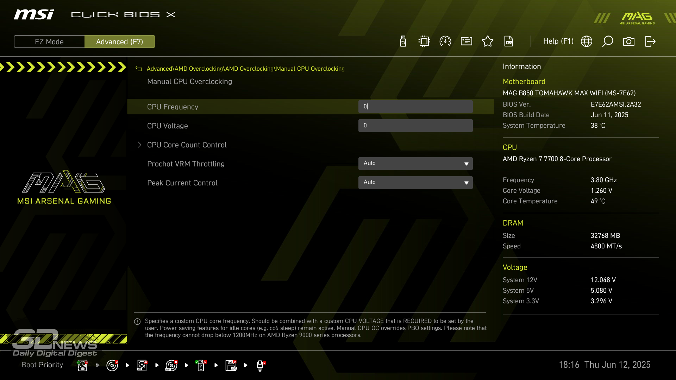Open the Peak Current Control dropdown
Image resolution: width=676 pixels, height=380 pixels.
(x=415, y=183)
